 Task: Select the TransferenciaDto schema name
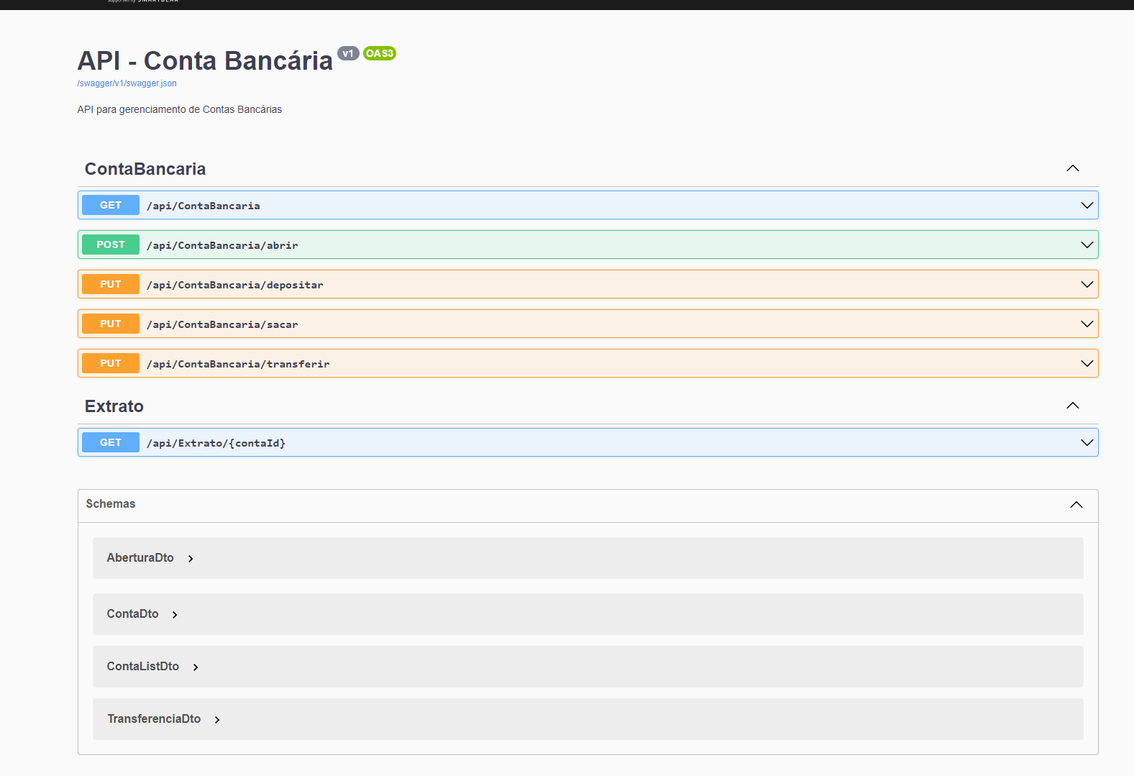click(154, 718)
